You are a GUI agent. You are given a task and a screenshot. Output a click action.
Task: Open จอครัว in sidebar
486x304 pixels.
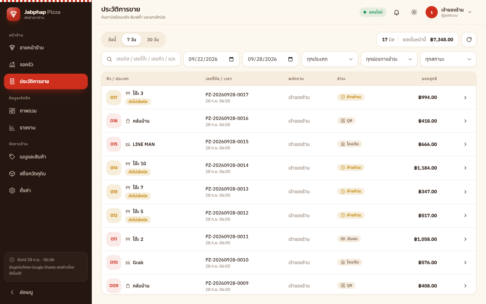[46, 65]
